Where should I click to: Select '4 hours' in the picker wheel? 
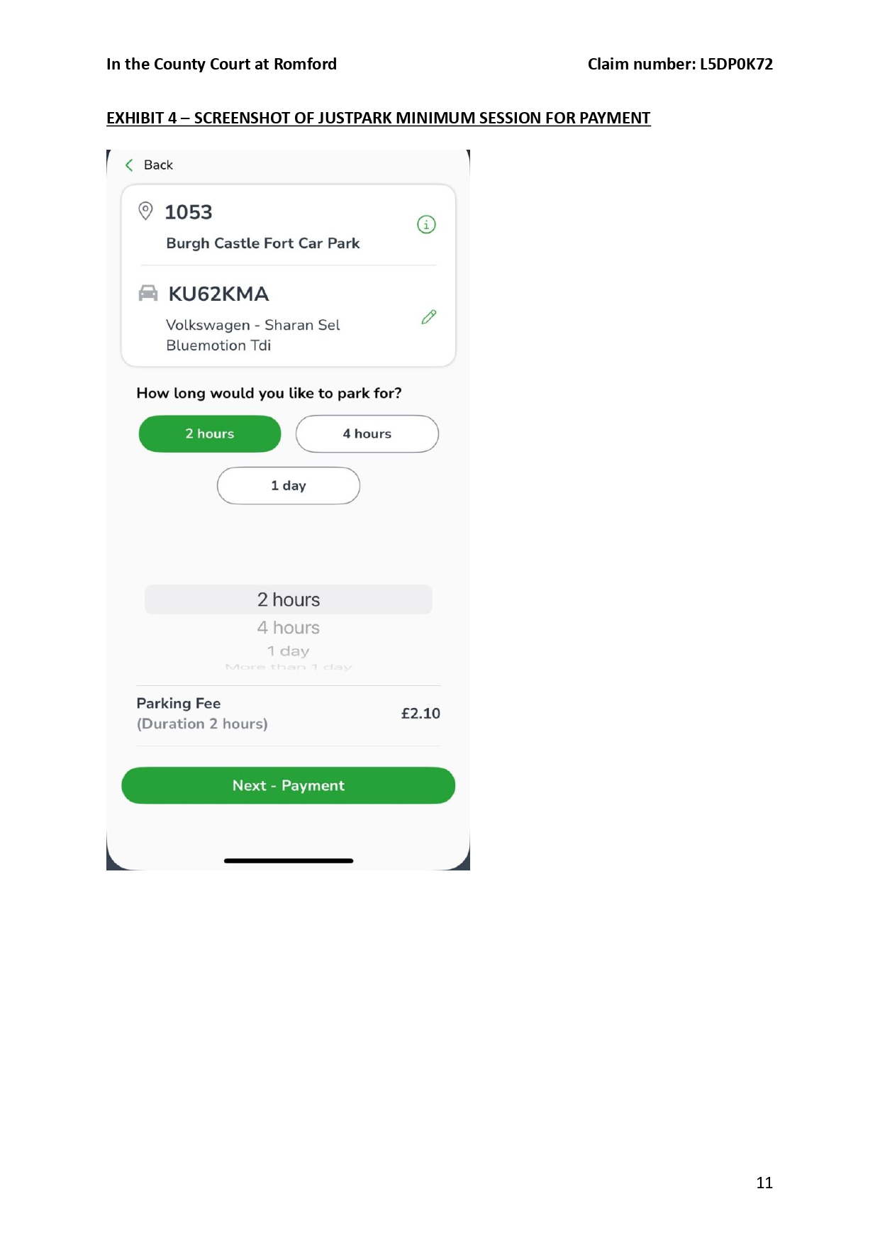[x=289, y=628]
